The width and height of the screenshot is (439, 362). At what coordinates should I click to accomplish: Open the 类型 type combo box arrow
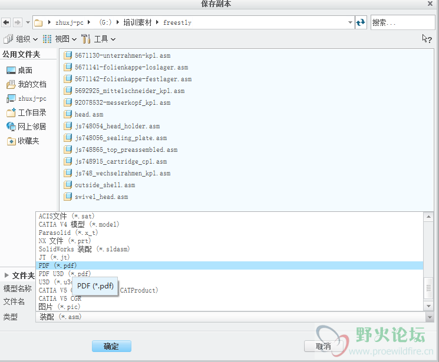pyautogui.click(x=429, y=317)
